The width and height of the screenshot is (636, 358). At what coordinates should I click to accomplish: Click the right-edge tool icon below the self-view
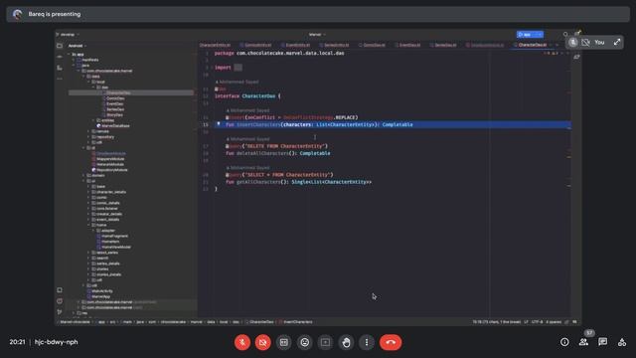[576, 58]
